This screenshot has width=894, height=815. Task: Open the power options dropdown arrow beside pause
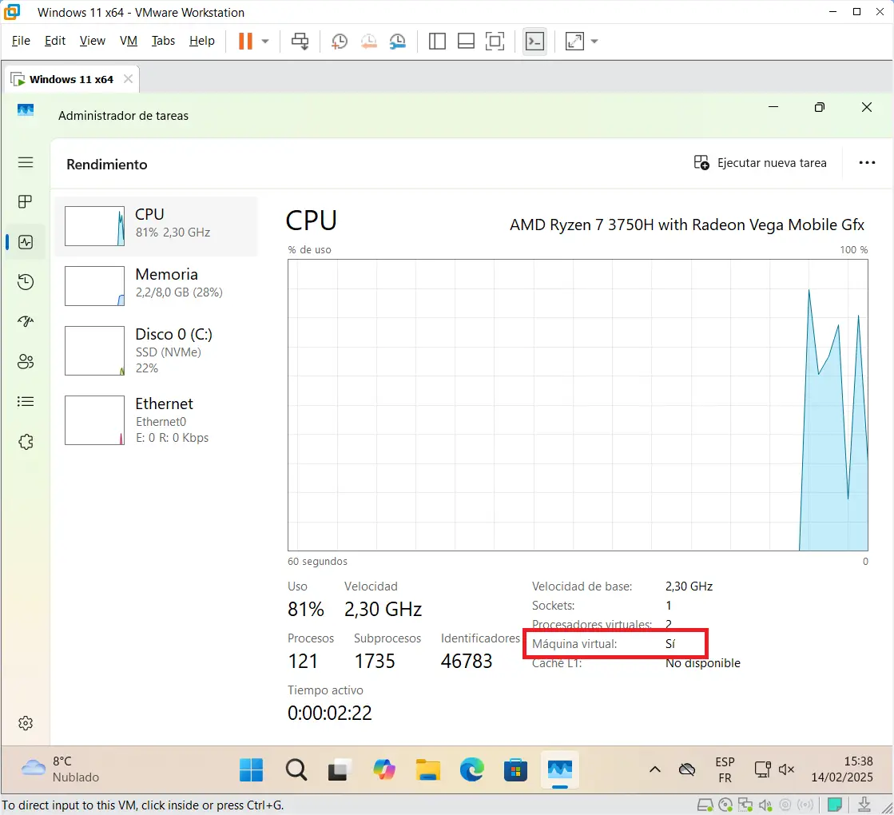[265, 41]
